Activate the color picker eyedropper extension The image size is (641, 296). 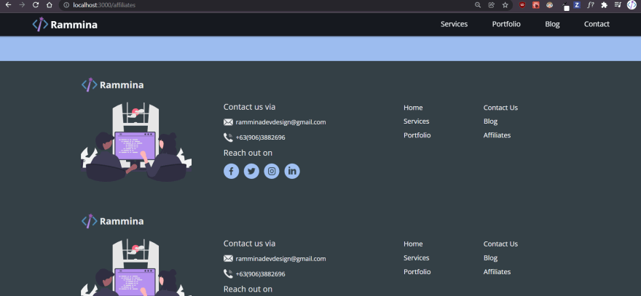565,6
